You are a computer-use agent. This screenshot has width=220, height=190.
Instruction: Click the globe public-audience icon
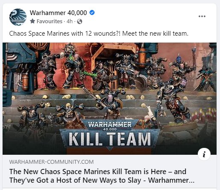80,21
